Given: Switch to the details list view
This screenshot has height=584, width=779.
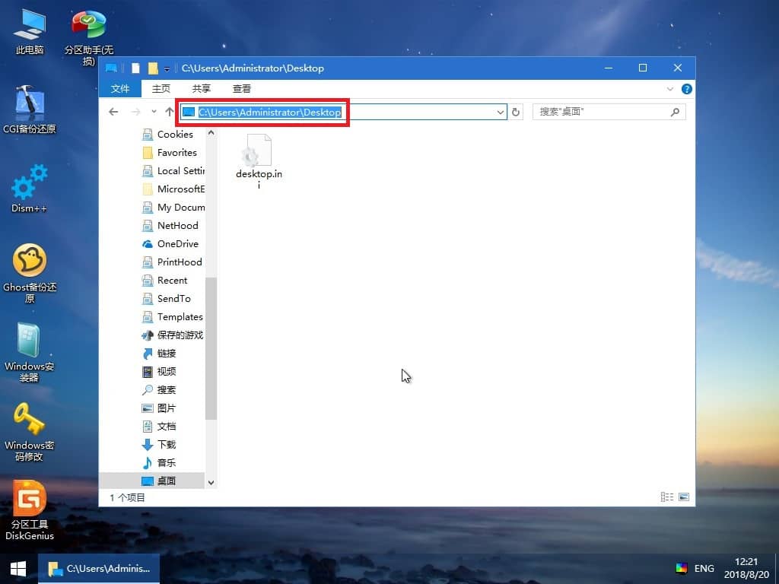Looking at the screenshot, I should [667, 497].
